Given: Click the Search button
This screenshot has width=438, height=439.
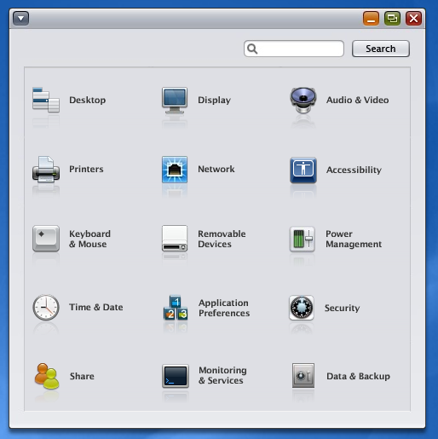Looking at the screenshot, I should click(381, 49).
